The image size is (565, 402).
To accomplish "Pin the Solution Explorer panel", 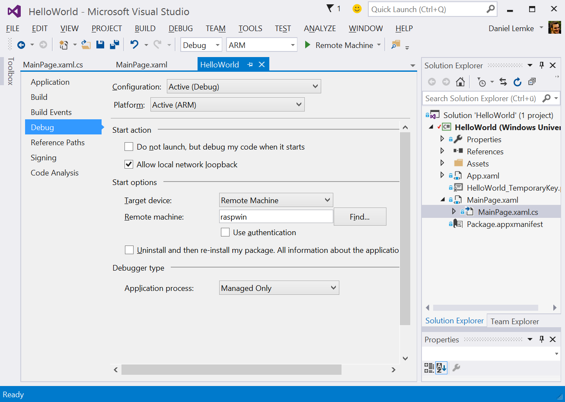I will (542, 65).
